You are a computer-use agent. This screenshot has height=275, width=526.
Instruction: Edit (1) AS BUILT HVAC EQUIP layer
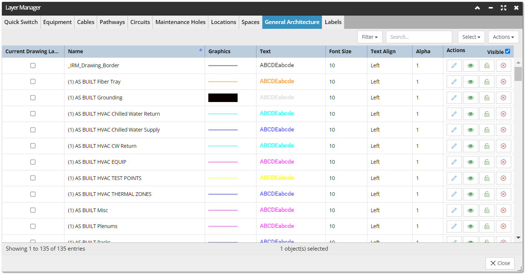(x=454, y=162)
